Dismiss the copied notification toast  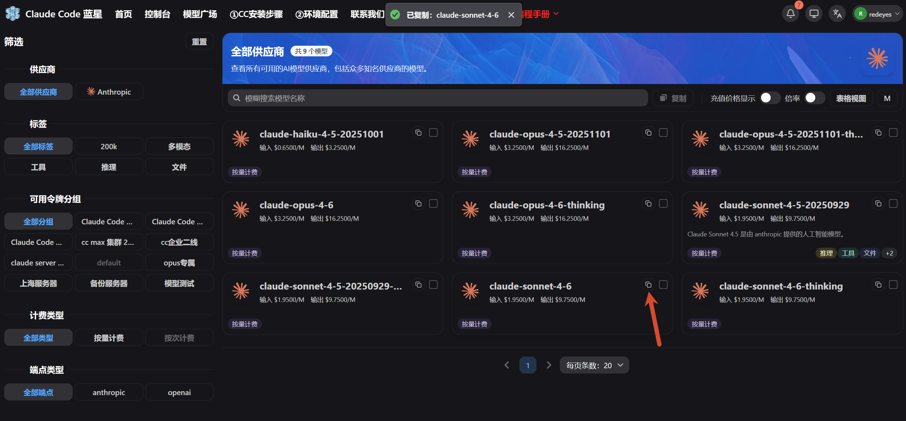[x=511, y=15]
